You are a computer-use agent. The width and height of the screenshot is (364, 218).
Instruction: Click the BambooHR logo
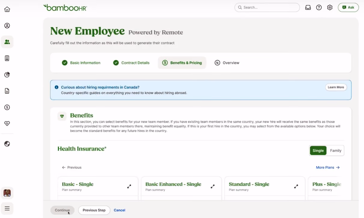[x=65, y=8]
